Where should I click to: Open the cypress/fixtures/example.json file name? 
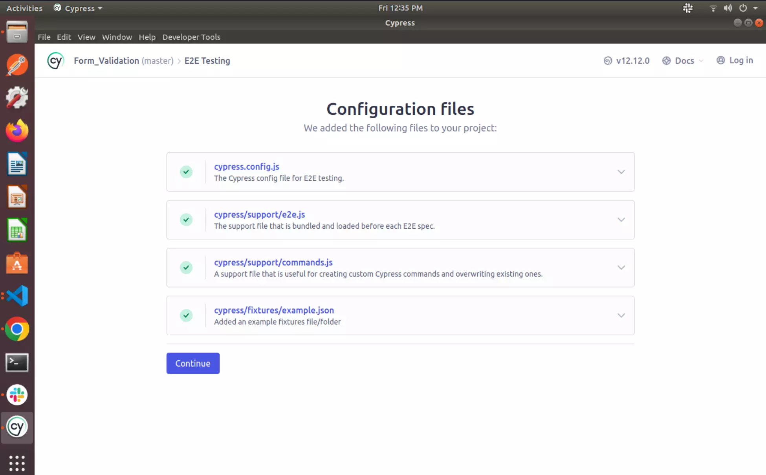coord(274,310)
